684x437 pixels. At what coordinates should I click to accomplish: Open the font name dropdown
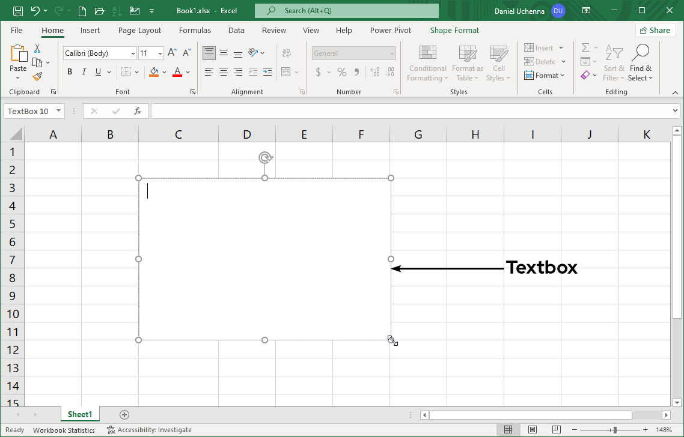pos(133,53)
